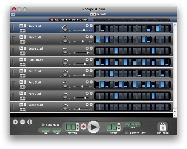The width and height of the screenshot is (187, 149).
Task: Open the sample selector arrows for Snare 8.aif
Action: [25, 105]
